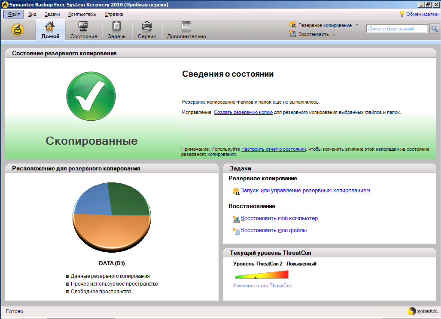The image size is (441, 319).
Task: Click the knowledge base search magnifier icon
Action: click(x=435, y=29)
